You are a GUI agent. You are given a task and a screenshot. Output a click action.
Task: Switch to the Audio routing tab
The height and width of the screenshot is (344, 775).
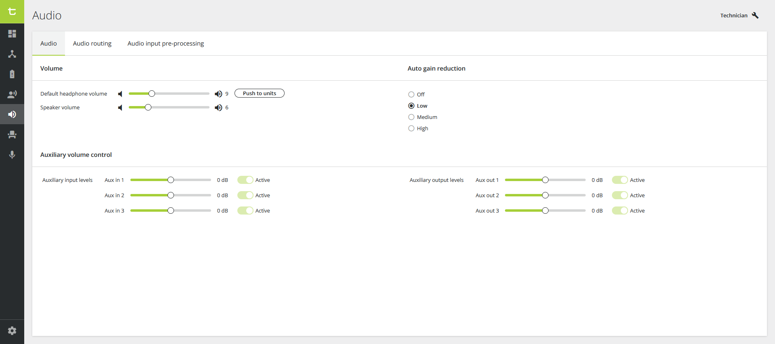pyautogui.click(x=92, y=44)
